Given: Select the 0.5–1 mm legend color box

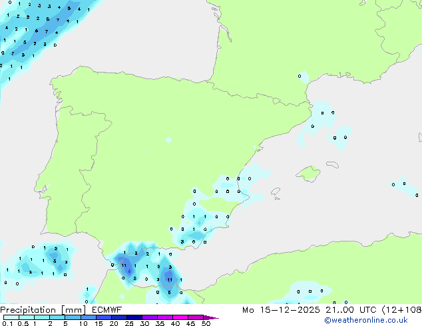Looking at the screenshot, I should click(x=27, y=317).
